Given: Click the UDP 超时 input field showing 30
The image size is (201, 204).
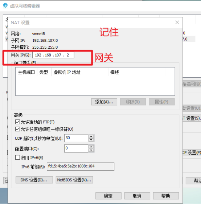Looking at the screenshot, I should point(76,138).
